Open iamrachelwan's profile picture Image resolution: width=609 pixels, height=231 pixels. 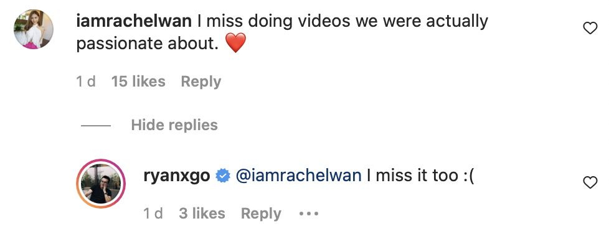pyautogui.click(x=34, y=29)
